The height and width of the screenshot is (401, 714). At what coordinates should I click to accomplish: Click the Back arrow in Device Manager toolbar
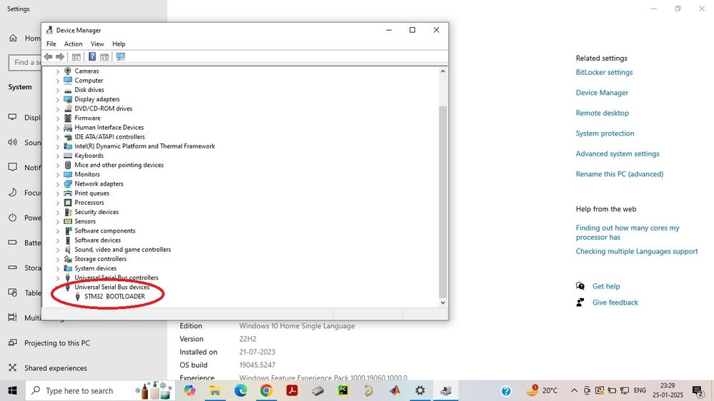(x=49, y=57)
